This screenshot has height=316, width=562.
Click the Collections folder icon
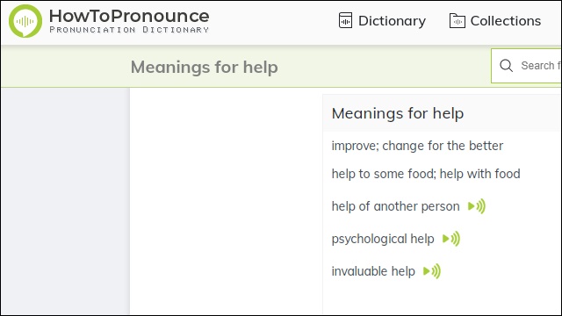[x=458, y=21]
